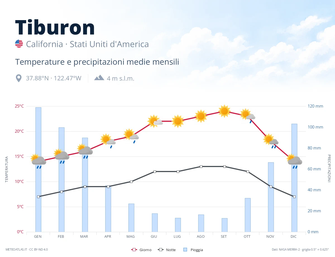Click the 25°C temperature axis label
The width and height of the screenshot is (335, 257).
19,106
